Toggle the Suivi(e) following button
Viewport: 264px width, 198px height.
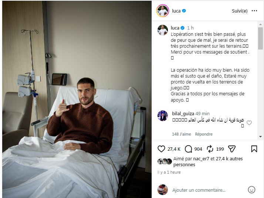pyautogui.click(x=240, y=11)
